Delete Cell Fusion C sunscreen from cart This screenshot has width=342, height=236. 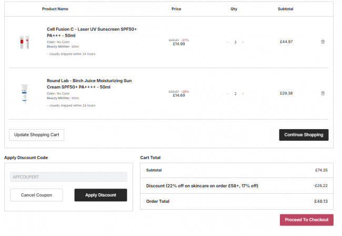323,42
